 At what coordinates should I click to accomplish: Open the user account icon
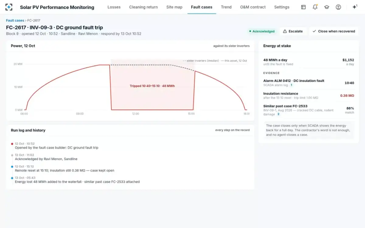[x=338, y=7]
